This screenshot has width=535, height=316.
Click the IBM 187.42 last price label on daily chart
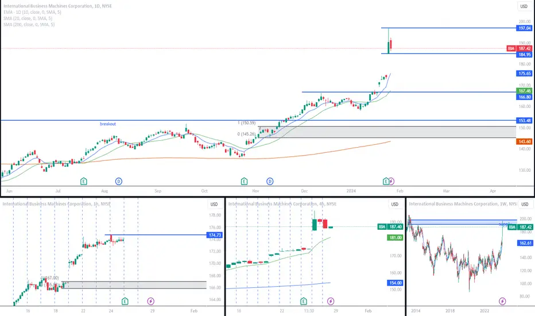point(520,48)
